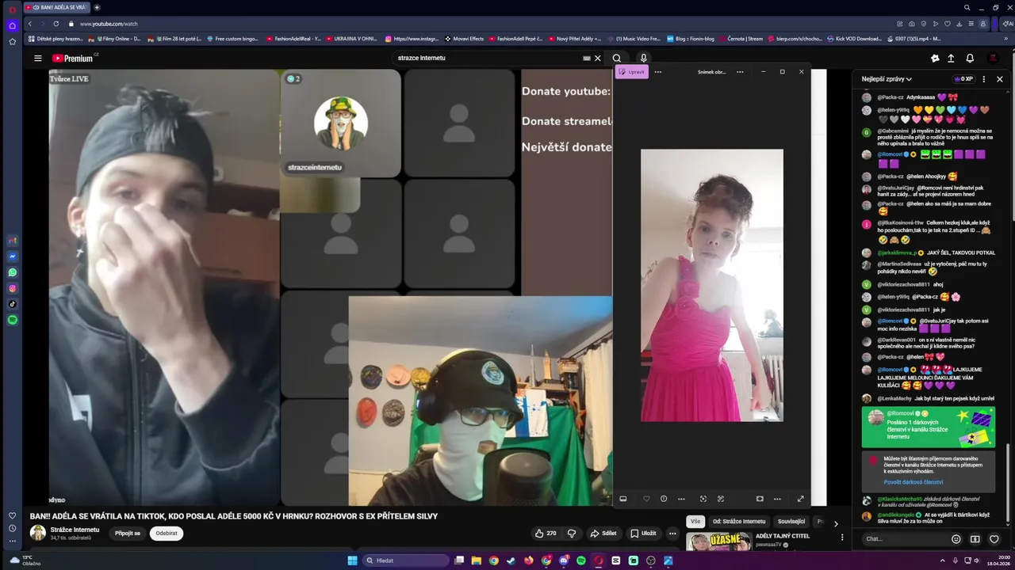Click Povolit dárková členství link

click(x=913, y=482)
